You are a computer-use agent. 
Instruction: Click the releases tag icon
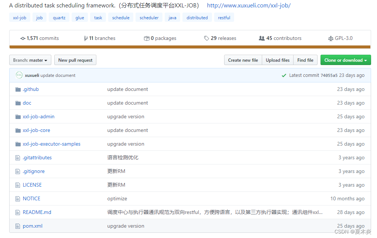(206, 38)
